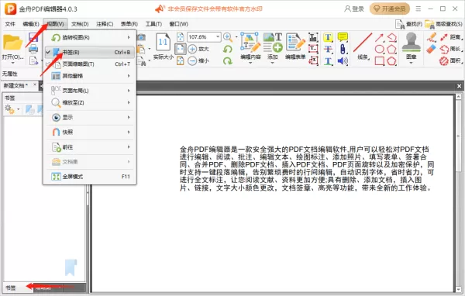Open the 文件 menu
This screenshot has height=296, width=465.
click(x=10, y=24)
